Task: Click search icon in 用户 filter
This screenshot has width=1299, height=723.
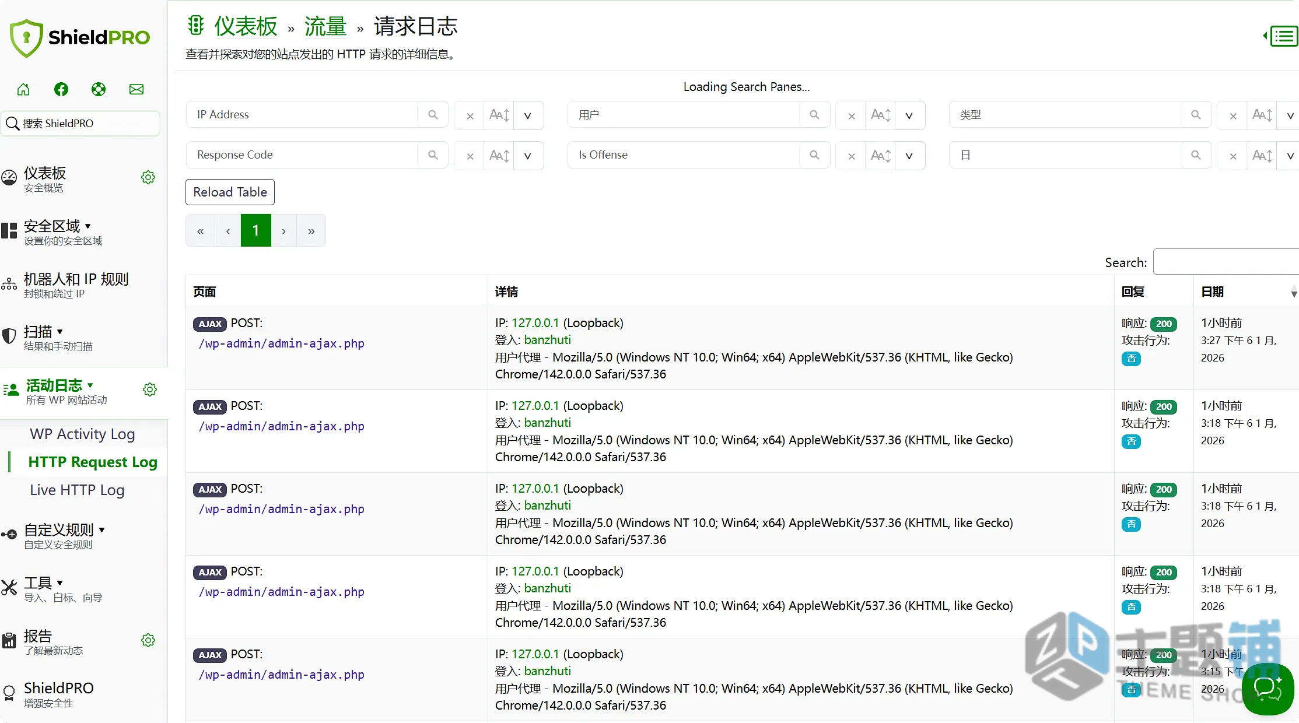Action: [814, 115]
